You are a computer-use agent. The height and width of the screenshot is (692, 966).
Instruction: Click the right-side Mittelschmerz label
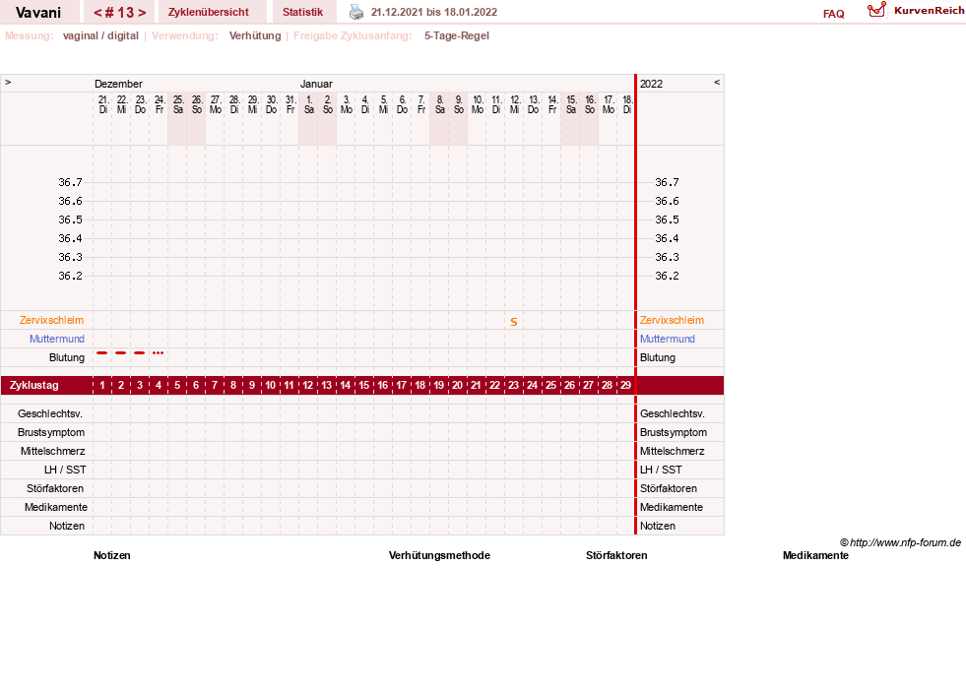(673, 451)
